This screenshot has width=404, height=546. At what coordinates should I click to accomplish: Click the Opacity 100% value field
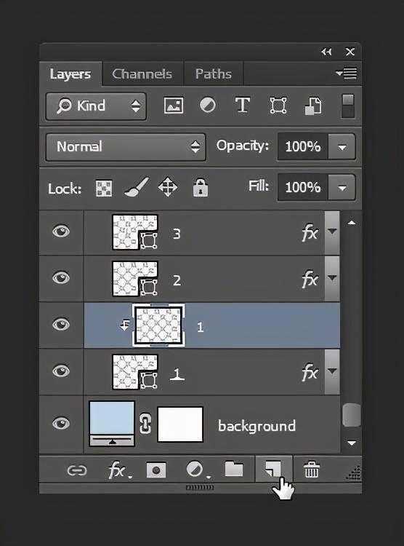(x=303, y=147)
